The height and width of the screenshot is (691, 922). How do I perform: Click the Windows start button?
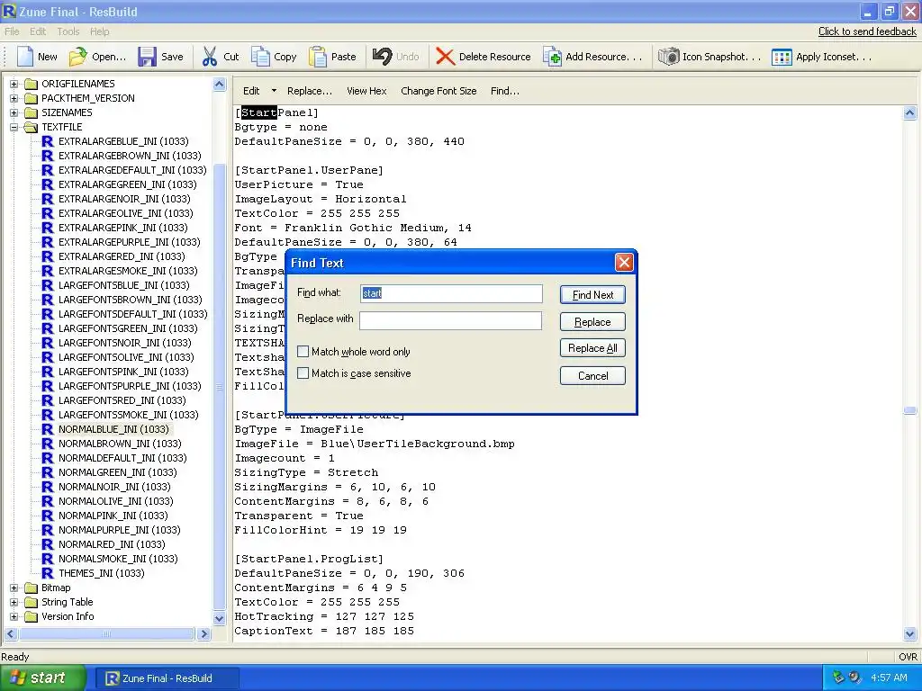[42, 678]
